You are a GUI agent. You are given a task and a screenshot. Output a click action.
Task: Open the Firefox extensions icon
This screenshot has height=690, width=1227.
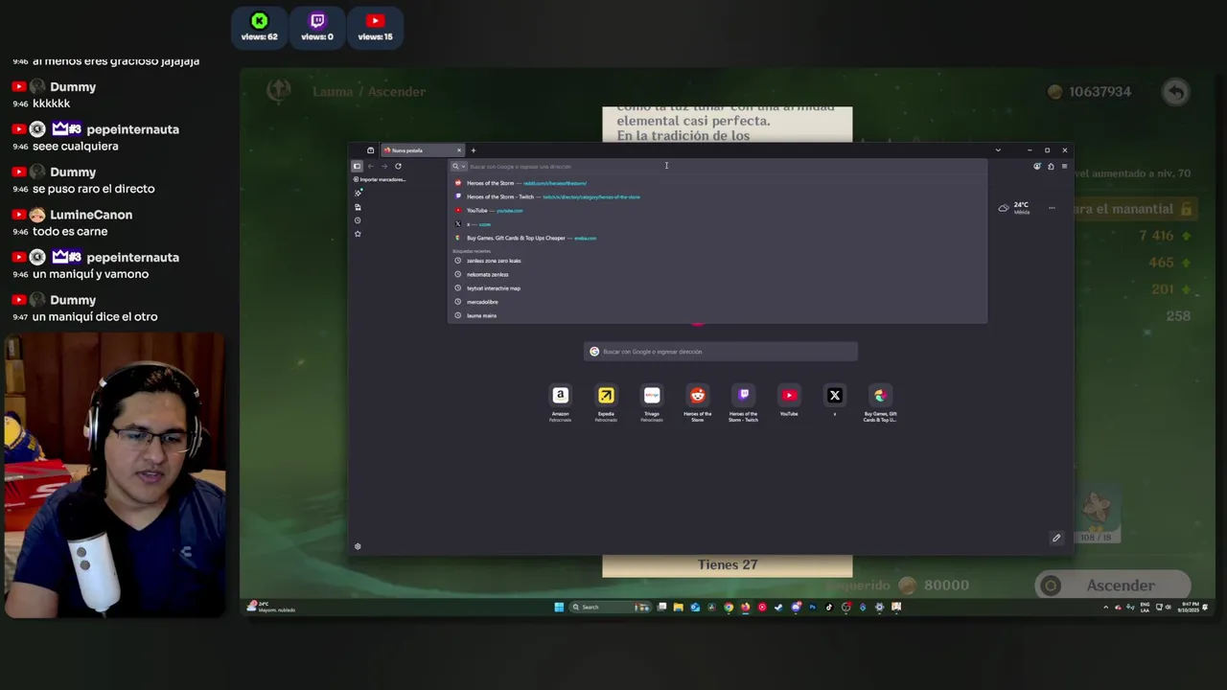1051,166
